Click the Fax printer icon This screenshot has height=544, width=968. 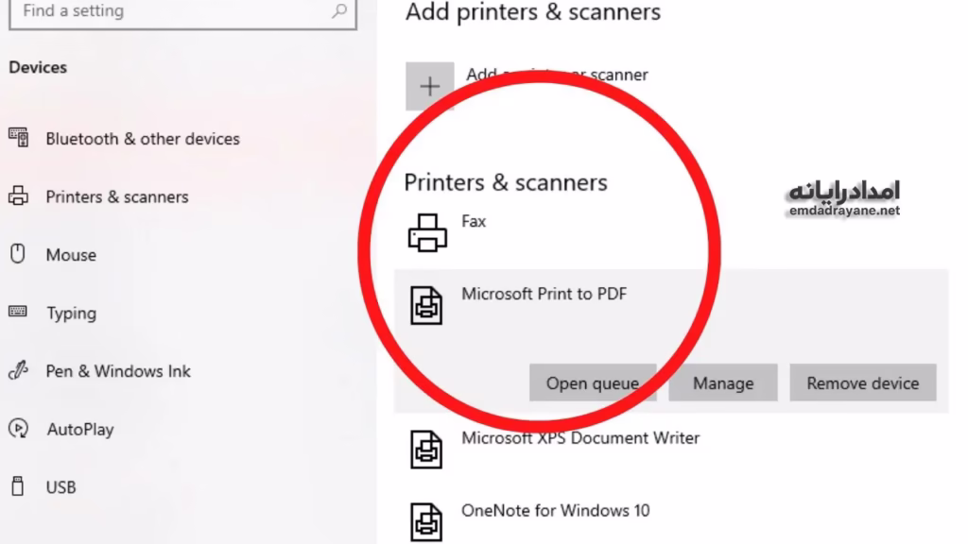point(426,232)
